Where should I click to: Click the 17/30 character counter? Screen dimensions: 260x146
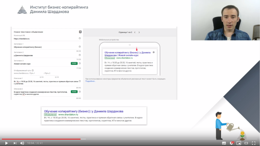click(79, 68)
